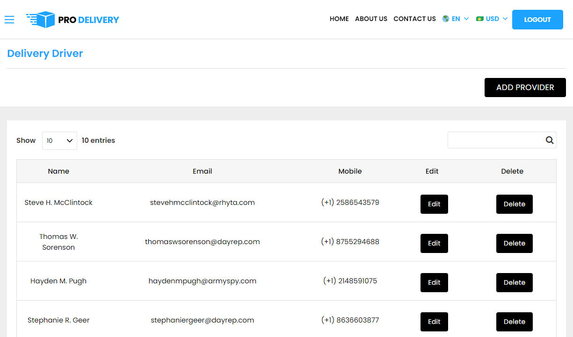Click the USD currency banknote icon
This screenshot has height=337, width=573.
(479, 19)
